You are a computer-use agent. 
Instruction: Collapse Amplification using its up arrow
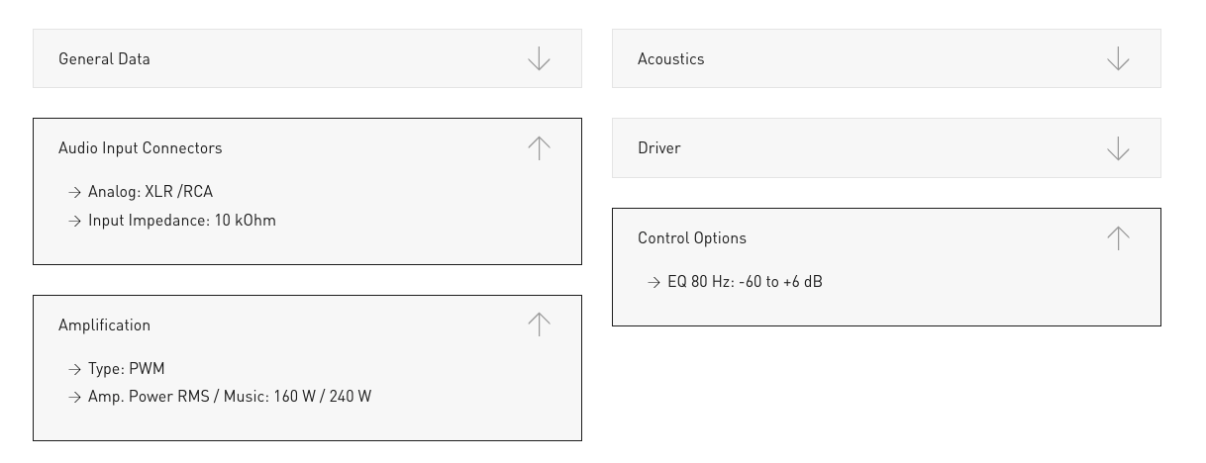[x=539, y=324]
